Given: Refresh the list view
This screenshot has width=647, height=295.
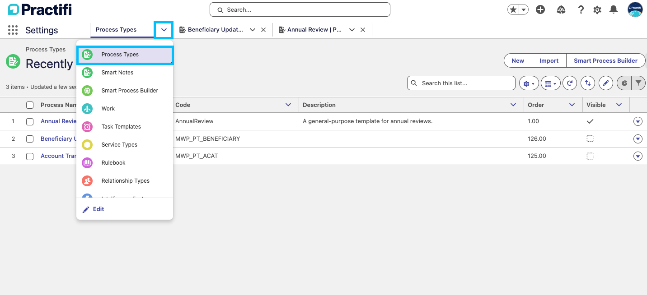Looking at the screenshot, I should pyautogui.click(x=570, y=83).
